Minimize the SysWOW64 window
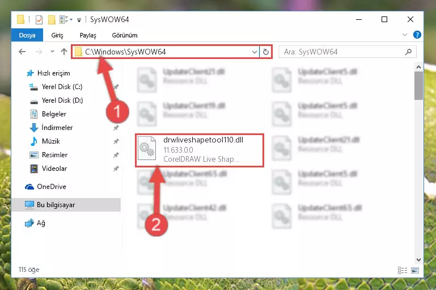 (x=359, y=19)
